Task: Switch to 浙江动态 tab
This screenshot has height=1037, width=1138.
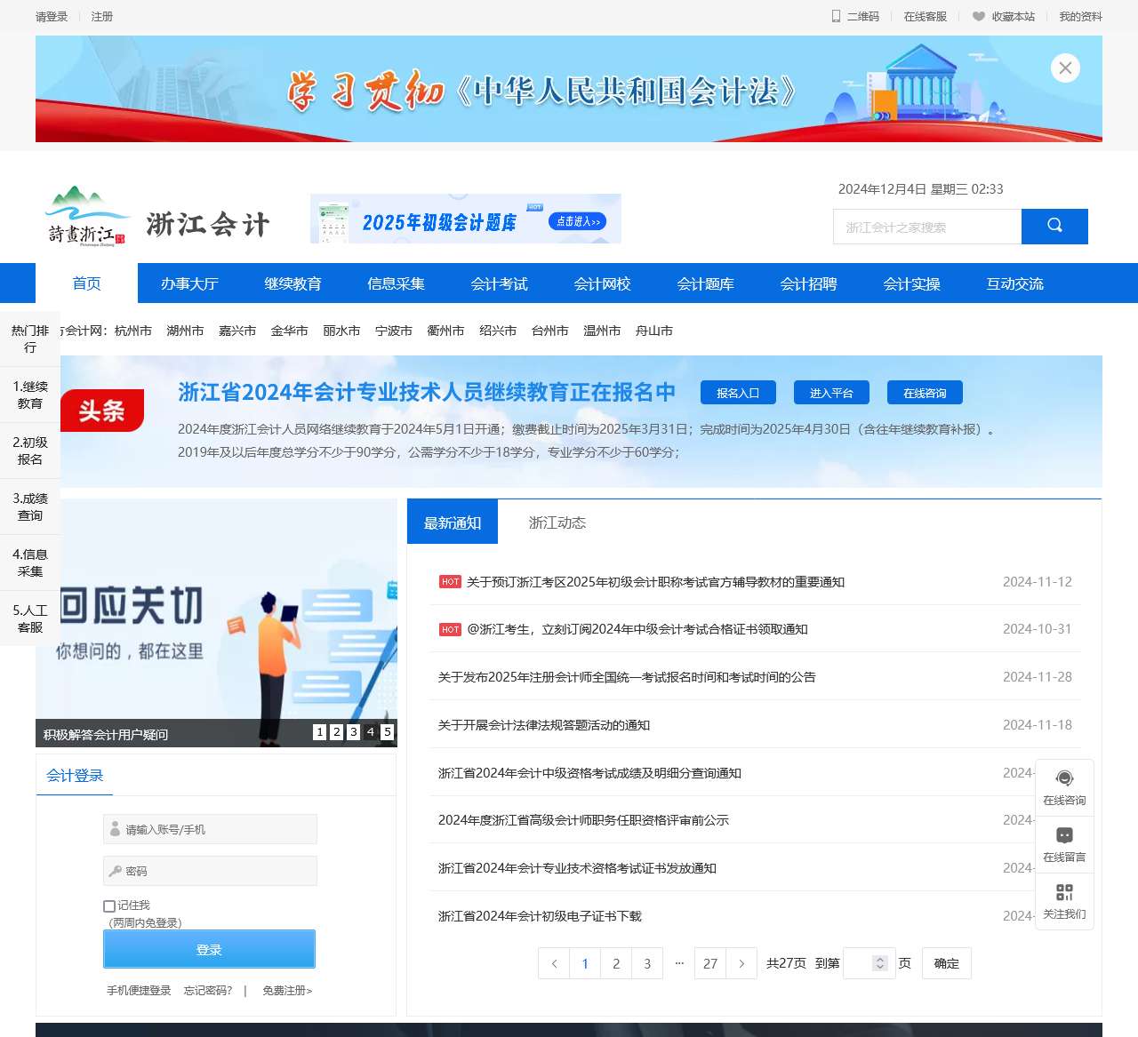Action: click(x=557, y=522)
